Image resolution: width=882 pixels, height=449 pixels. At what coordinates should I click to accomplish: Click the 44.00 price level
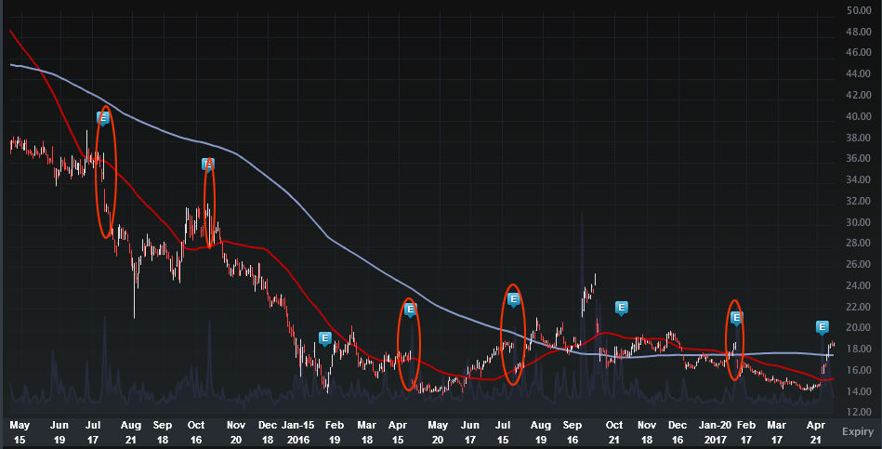tap(859, 73)
